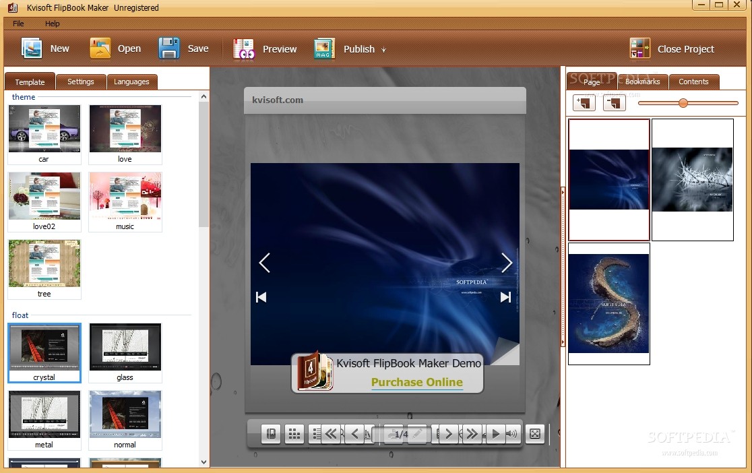Select the Template tab
The height and width of the screenshot is (473, 752).
tap(30, 82)
